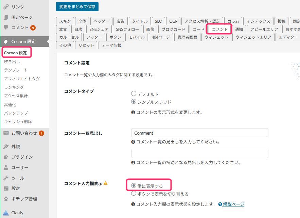This screenshot has width=300, height=218.
Task: Click help question icon before 解説ページ
Action: point(220,204)
